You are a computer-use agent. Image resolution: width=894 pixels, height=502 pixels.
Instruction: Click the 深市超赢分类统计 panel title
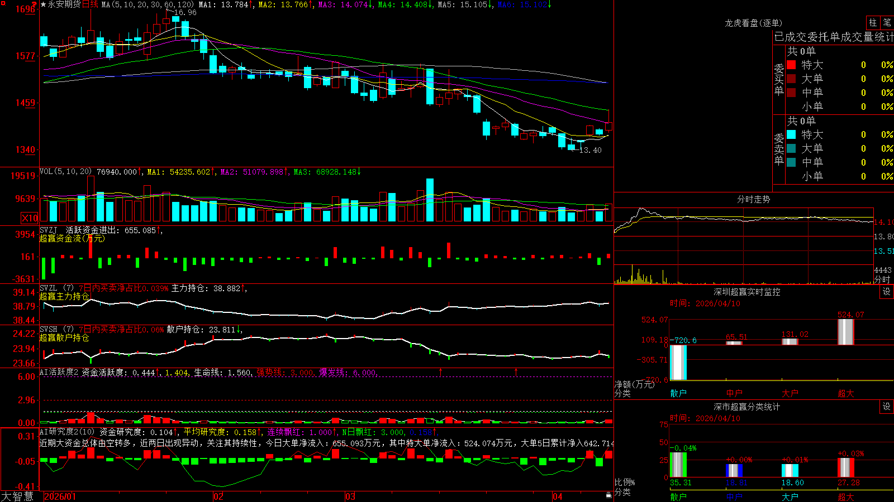(747, 407)
